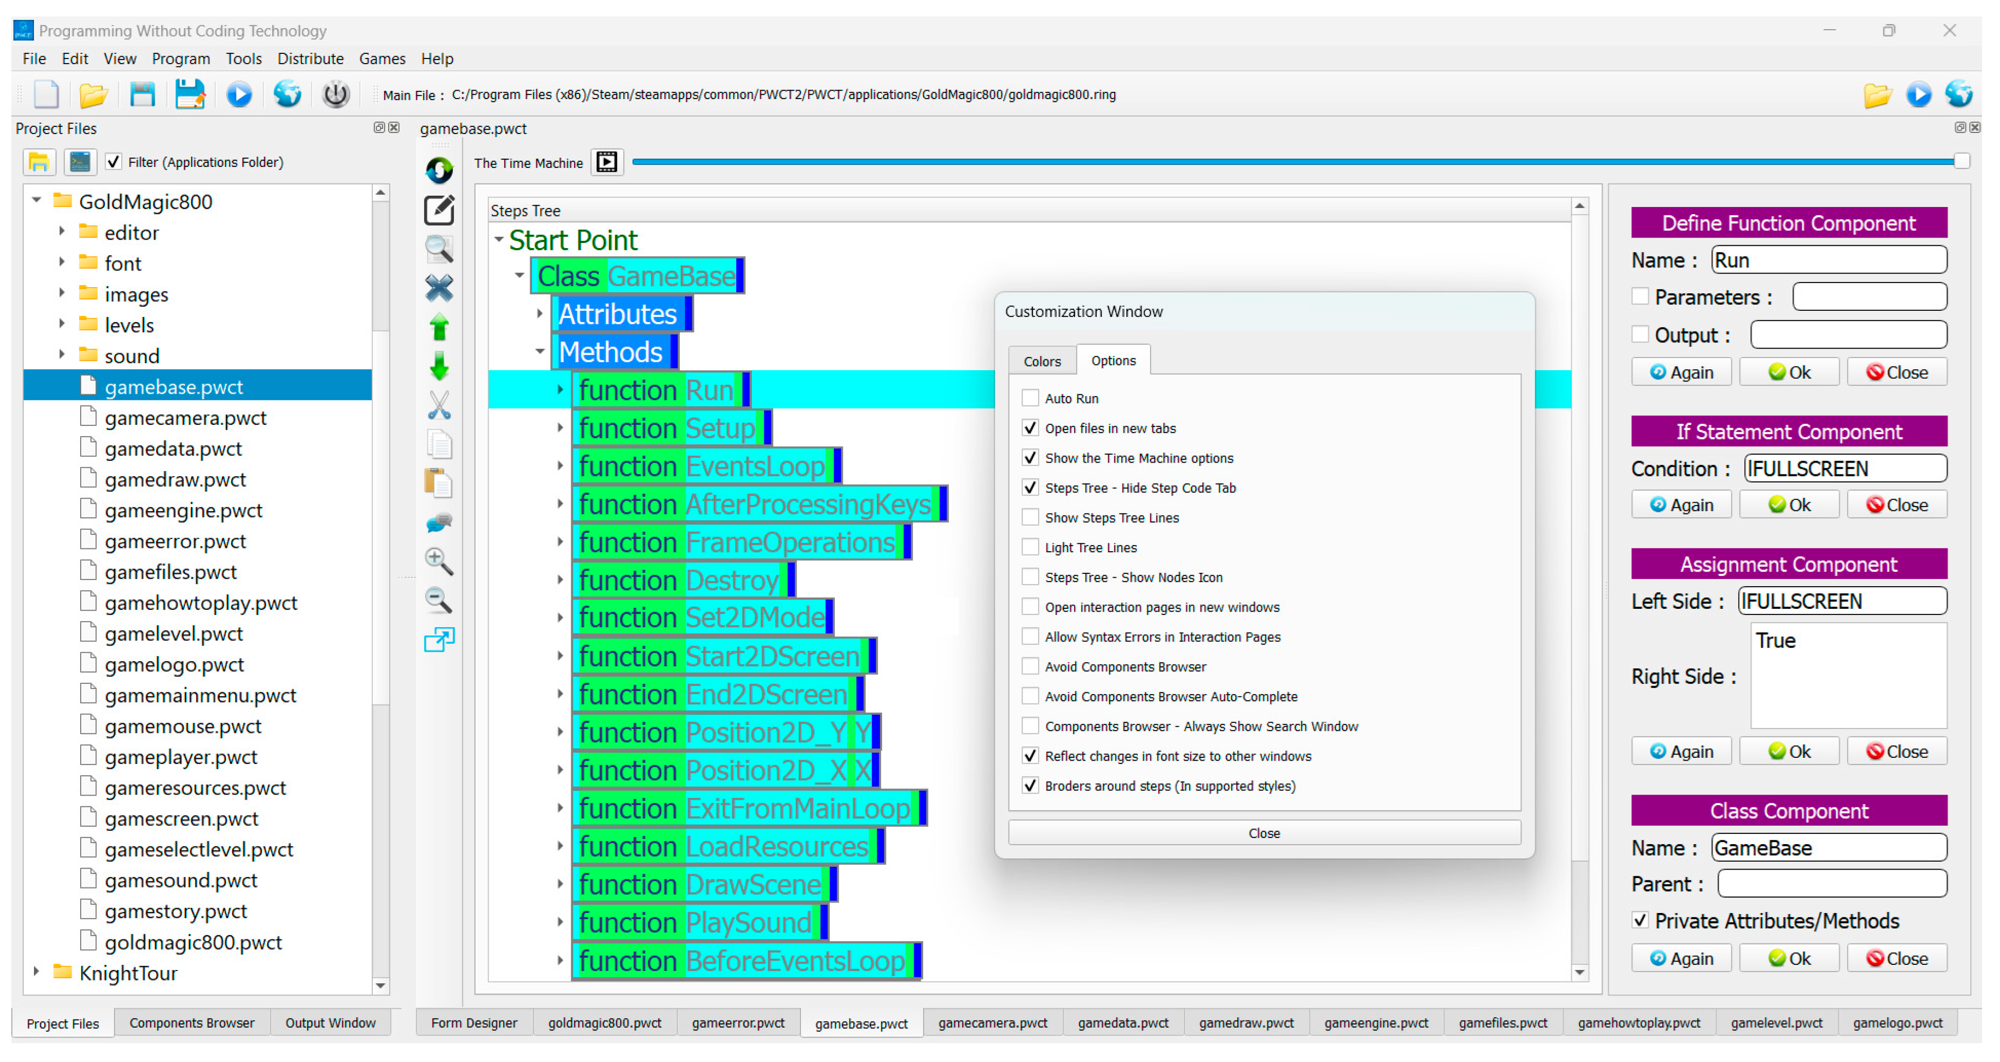Uncheck Filter (Applications Folder) checkbox
The image size is (2000, 1062).
click(x=114, y=162)
